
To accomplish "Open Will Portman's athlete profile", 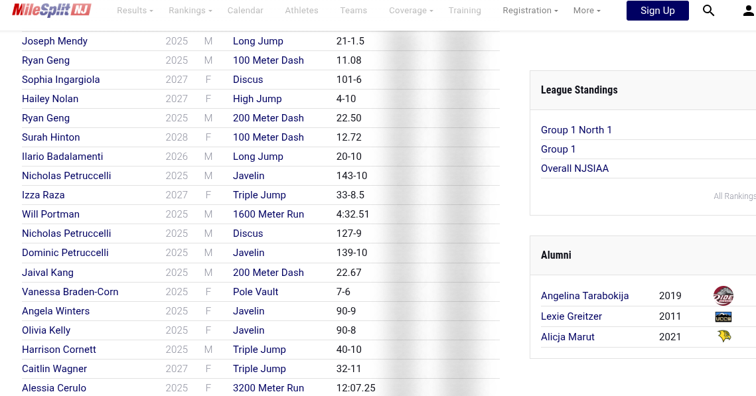I will click(x=50, y=214).
